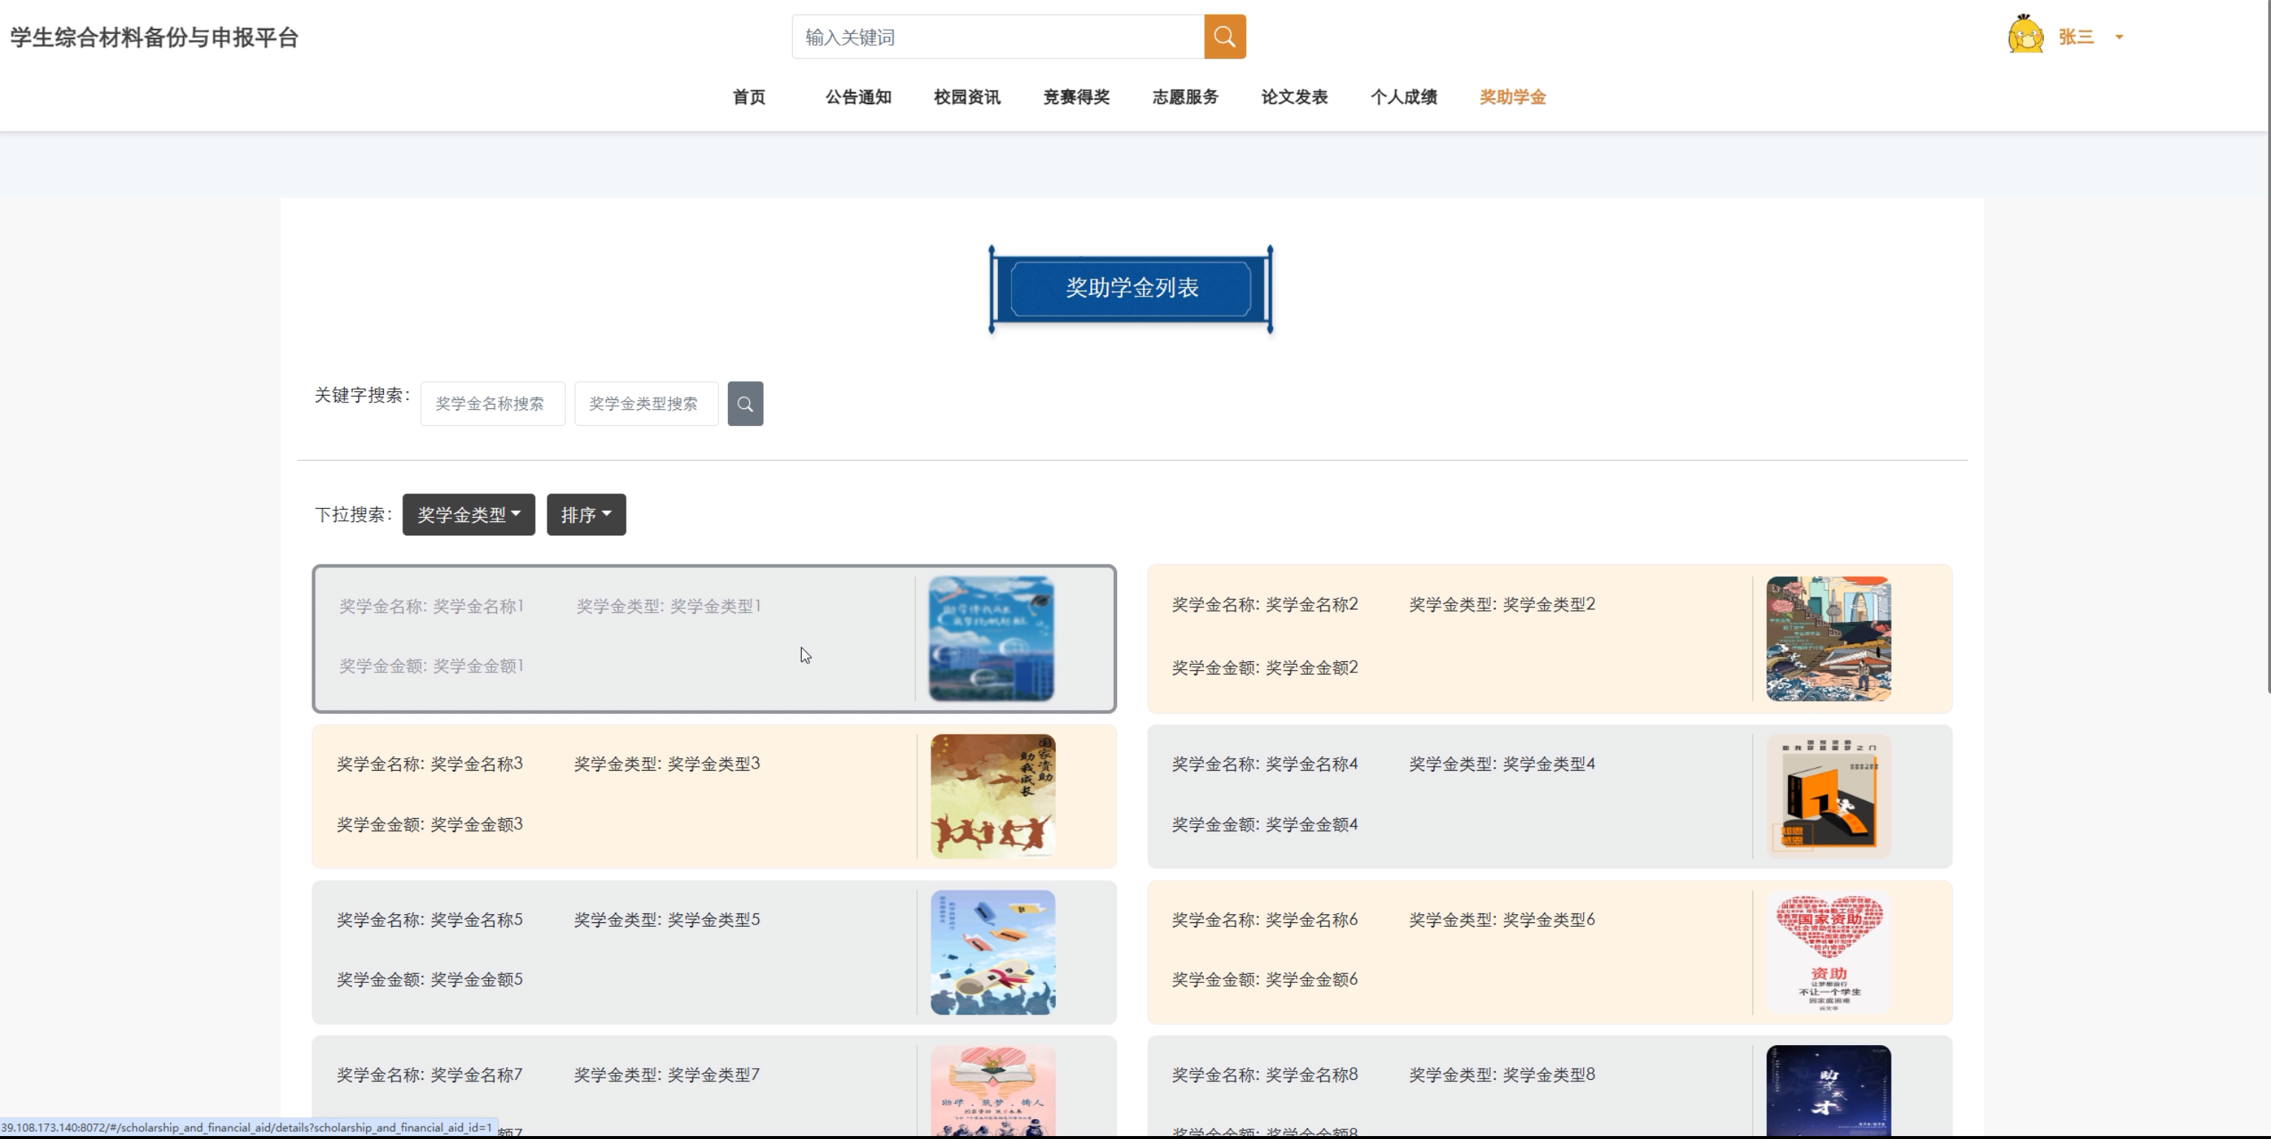The width and height of the screenshot is (2271, 1139).
Task: Go to the 首页 menu item
Action: click(x=749, y=97)
